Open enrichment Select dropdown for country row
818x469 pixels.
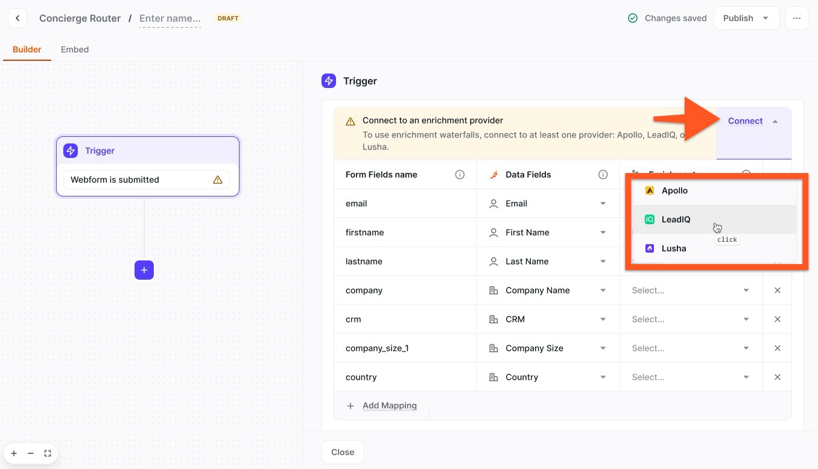point(691,377)
